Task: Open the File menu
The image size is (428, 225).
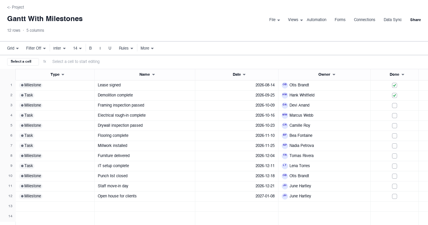Action: pyautogui.click(x=275, y=20)
